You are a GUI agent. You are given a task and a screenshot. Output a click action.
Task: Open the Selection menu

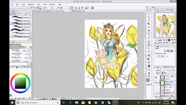tap(31, 5)
